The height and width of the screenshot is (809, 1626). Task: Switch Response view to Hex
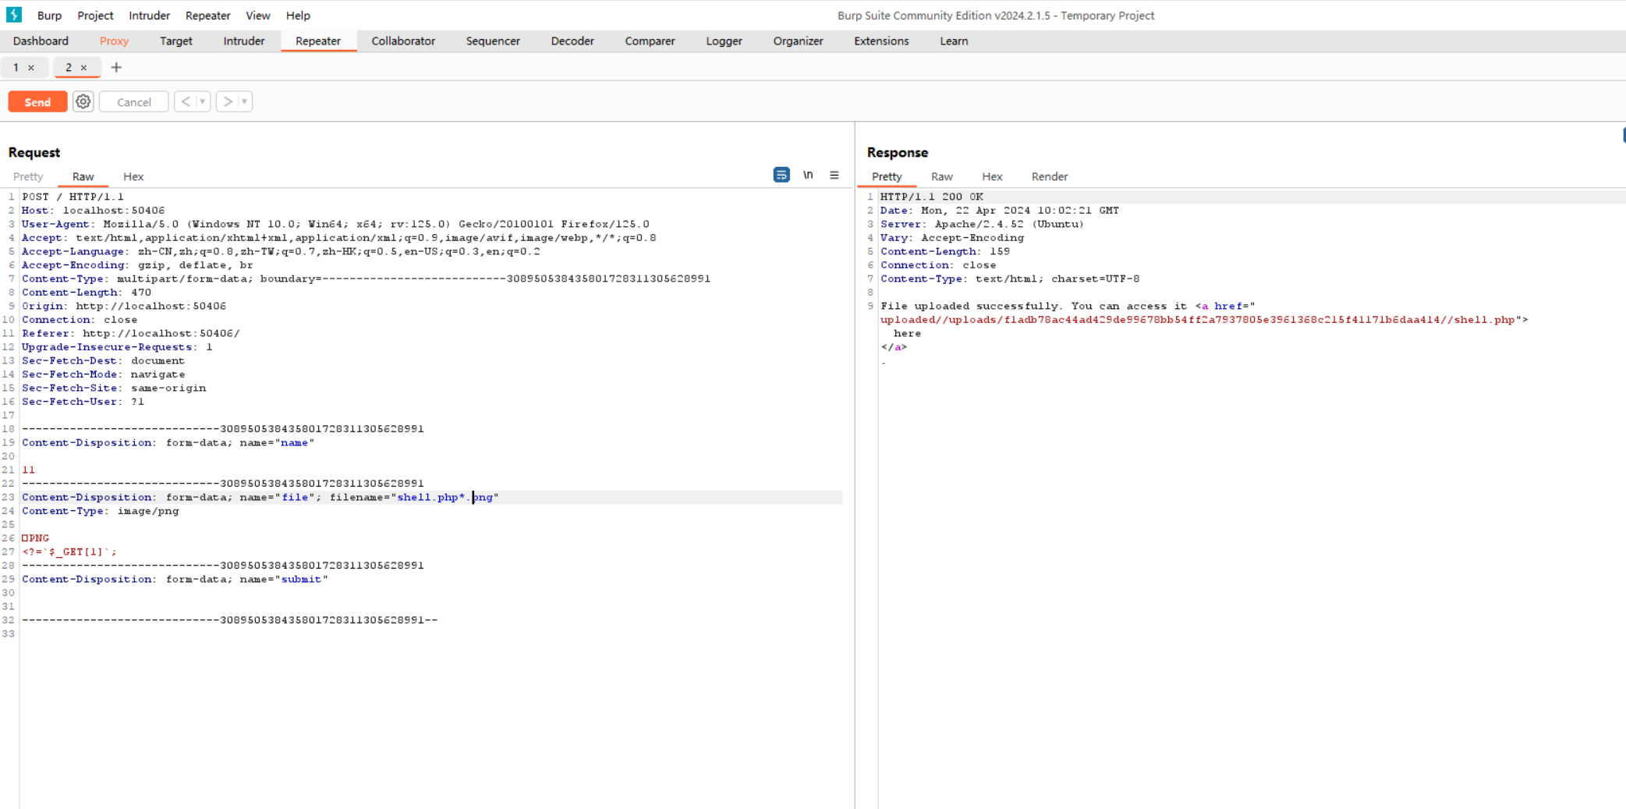click(992, 177)
